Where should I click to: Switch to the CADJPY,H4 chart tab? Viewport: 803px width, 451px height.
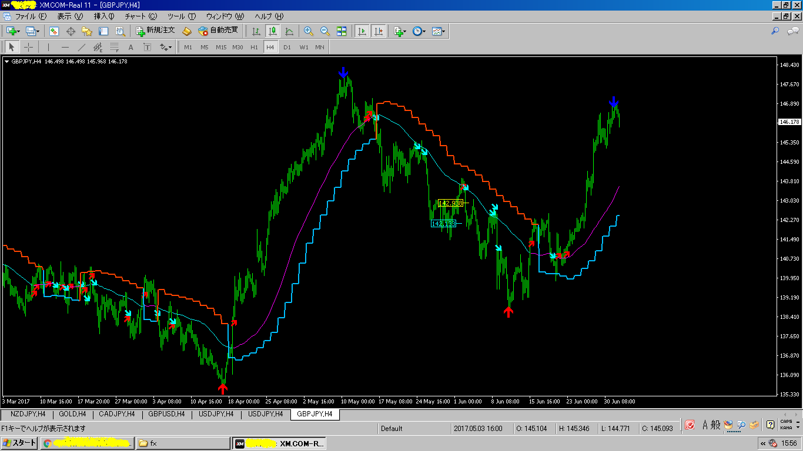click(117, 414)
